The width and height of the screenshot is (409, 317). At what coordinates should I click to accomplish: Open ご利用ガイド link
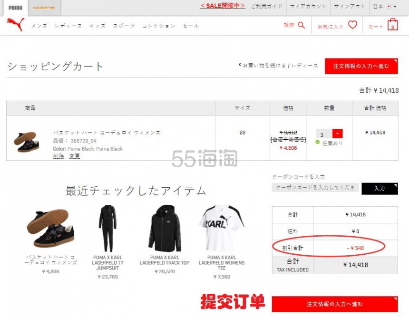(x=267, y=6)
